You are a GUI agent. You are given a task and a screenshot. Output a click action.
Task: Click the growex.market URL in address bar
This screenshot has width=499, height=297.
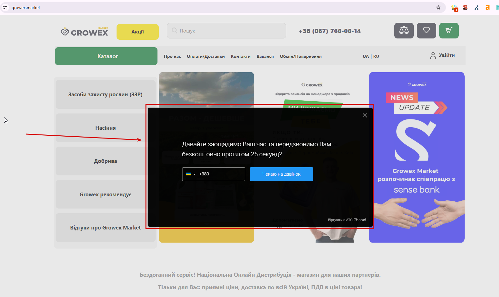pyautogui.click(x=26, y=8)
